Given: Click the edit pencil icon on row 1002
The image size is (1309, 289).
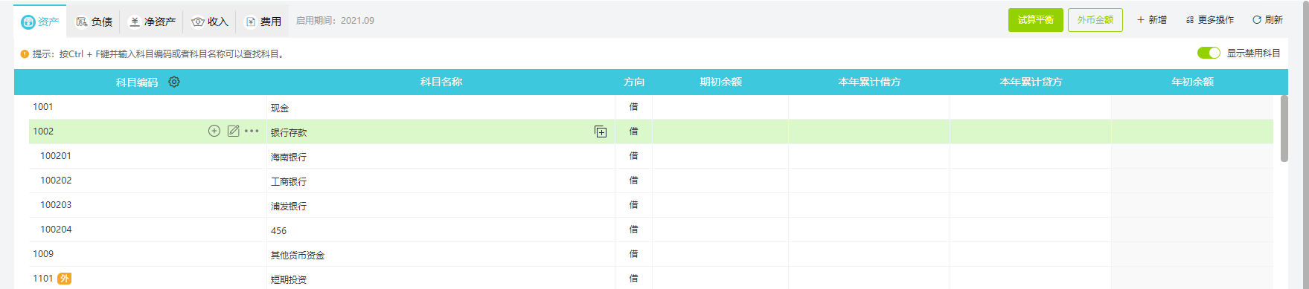Looking at the screenshot, I should (233, 131).
